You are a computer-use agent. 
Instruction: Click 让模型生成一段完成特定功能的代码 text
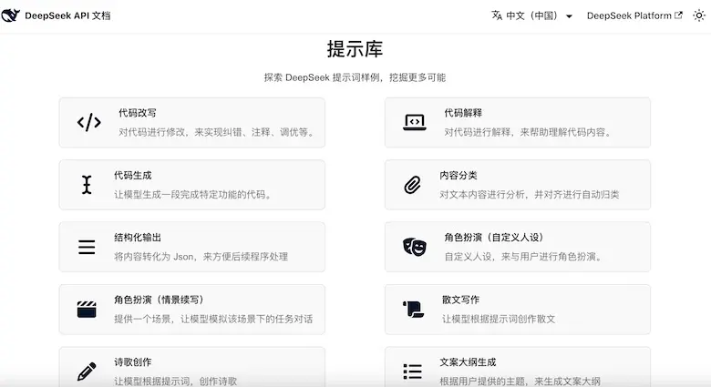[192, 194]
